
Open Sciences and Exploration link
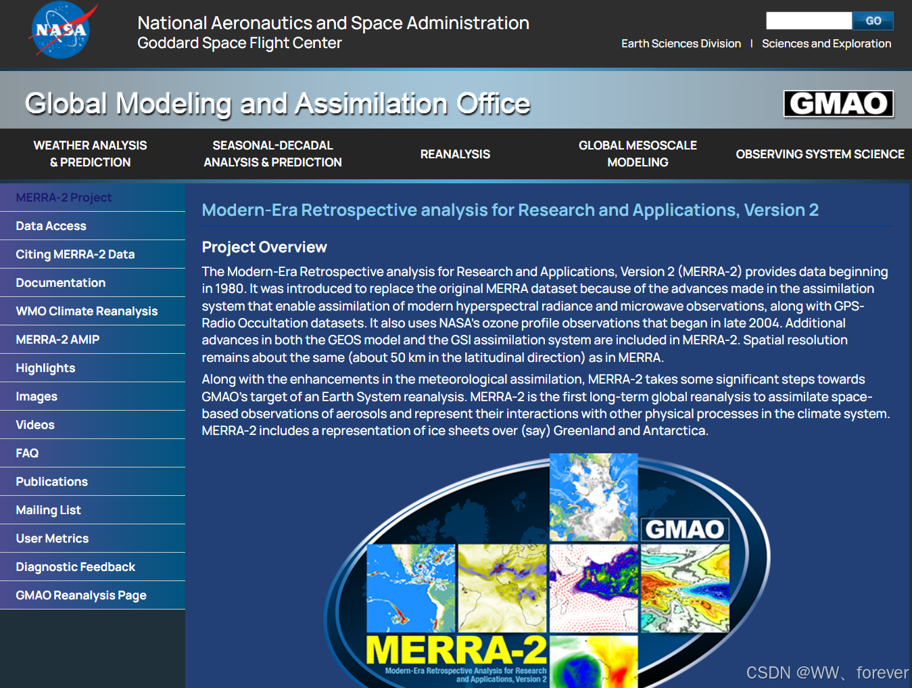pyautogui.click(x=826, y=43)
